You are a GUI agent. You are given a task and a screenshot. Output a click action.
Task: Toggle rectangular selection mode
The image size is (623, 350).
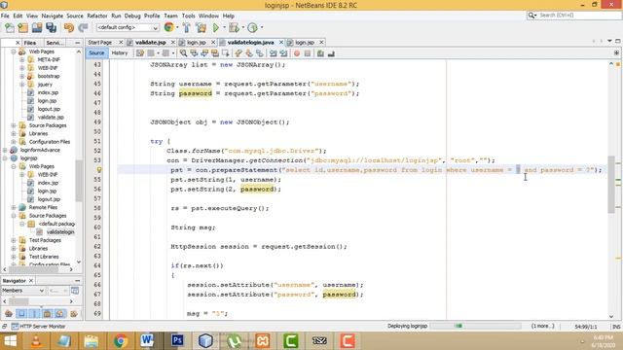point(225,53)
